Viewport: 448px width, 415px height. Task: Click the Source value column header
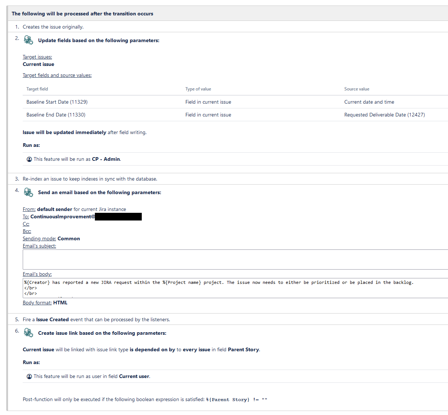pyautogui.click(x=357, y=89)
